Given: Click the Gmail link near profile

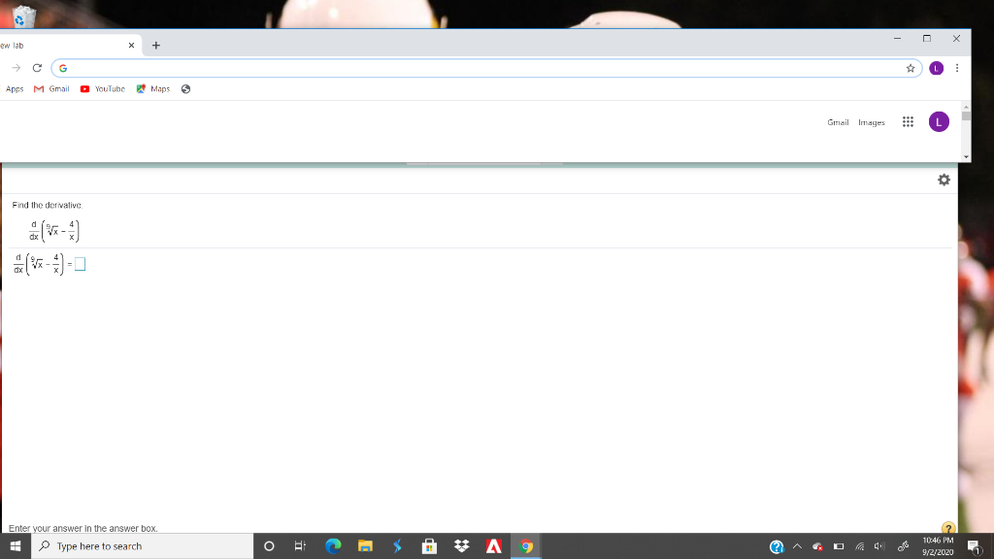Looking at the screenshot, I should coord(837,121).
